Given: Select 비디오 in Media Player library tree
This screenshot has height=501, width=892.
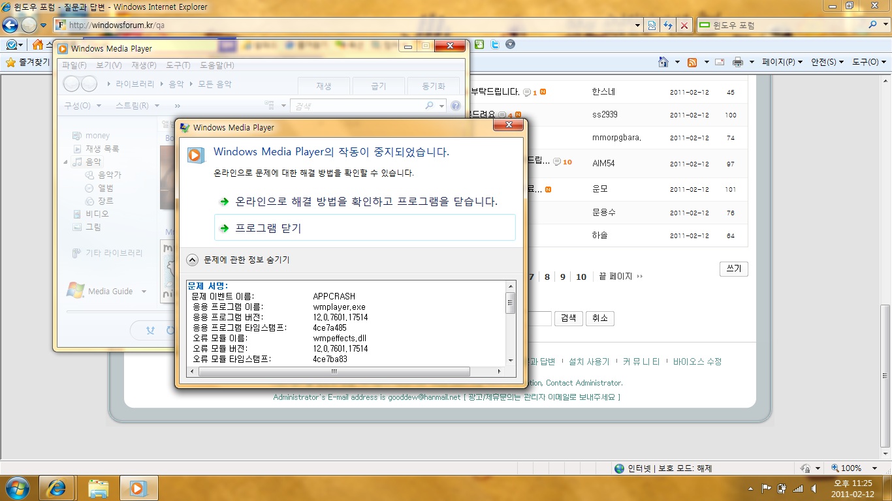Looking at the screenshot, I should click(x=97, y=214).
